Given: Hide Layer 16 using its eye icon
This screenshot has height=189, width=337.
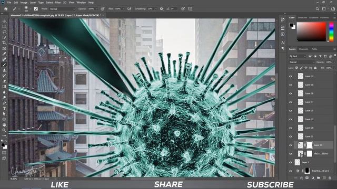Looking at the screenshot, I should click(291, 93).
